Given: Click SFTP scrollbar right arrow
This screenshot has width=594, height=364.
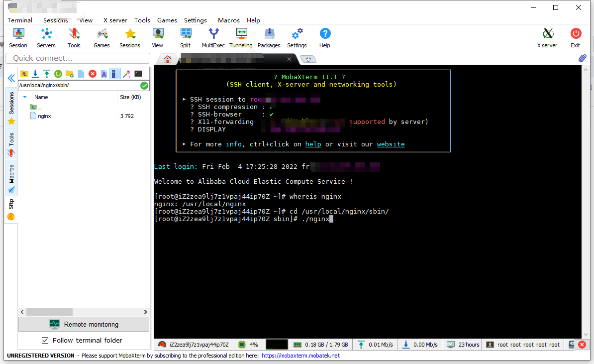Looking at the screenshot, I should point(145,312).
